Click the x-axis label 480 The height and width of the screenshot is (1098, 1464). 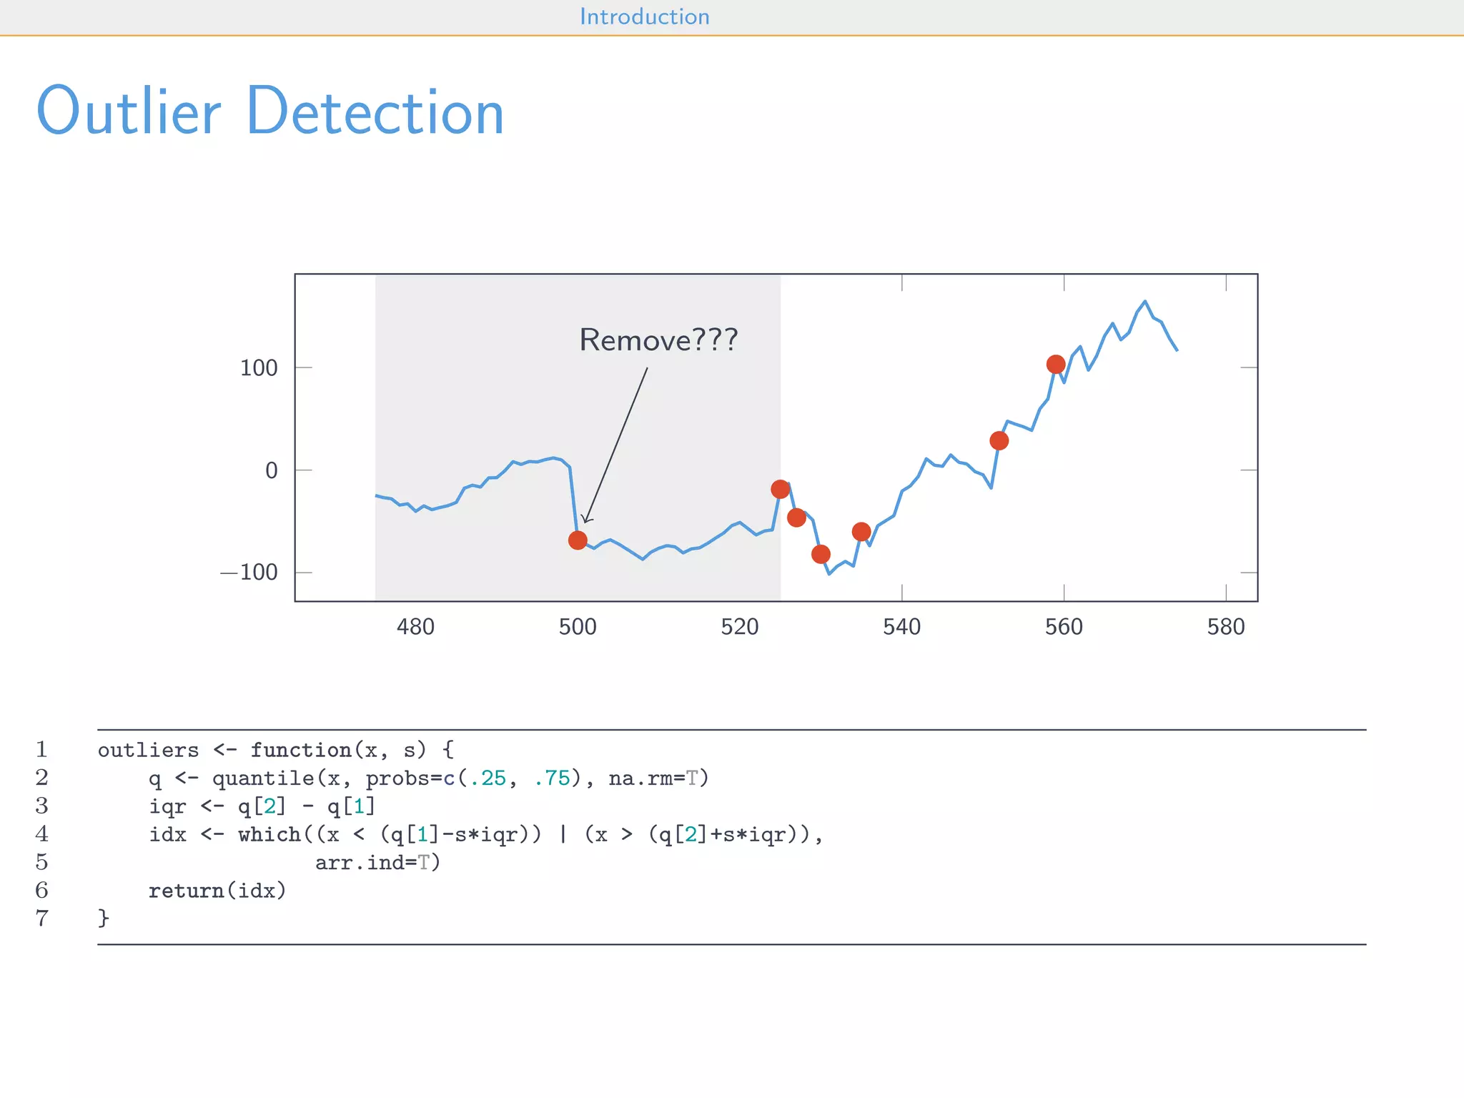[x=415, y=627]
